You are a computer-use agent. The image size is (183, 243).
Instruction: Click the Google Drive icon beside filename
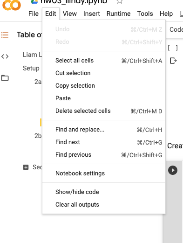pyautogui.click(x=34, y=1)
